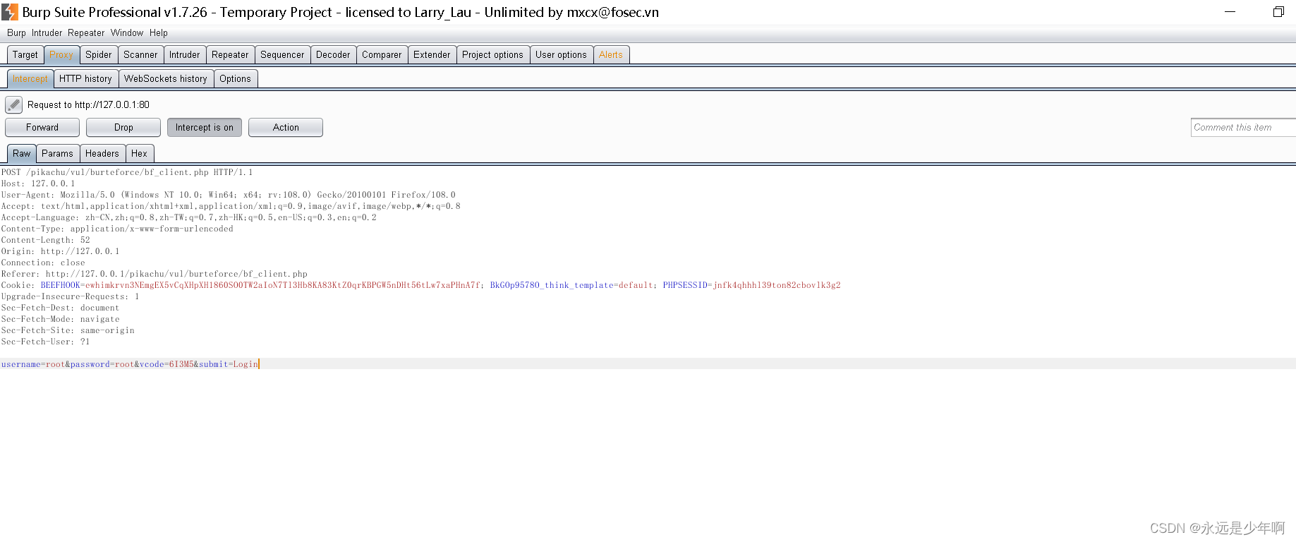The image size is (1296, 542).
Task: Click the username=root POST body line
Action: click(x=130, y=364)
